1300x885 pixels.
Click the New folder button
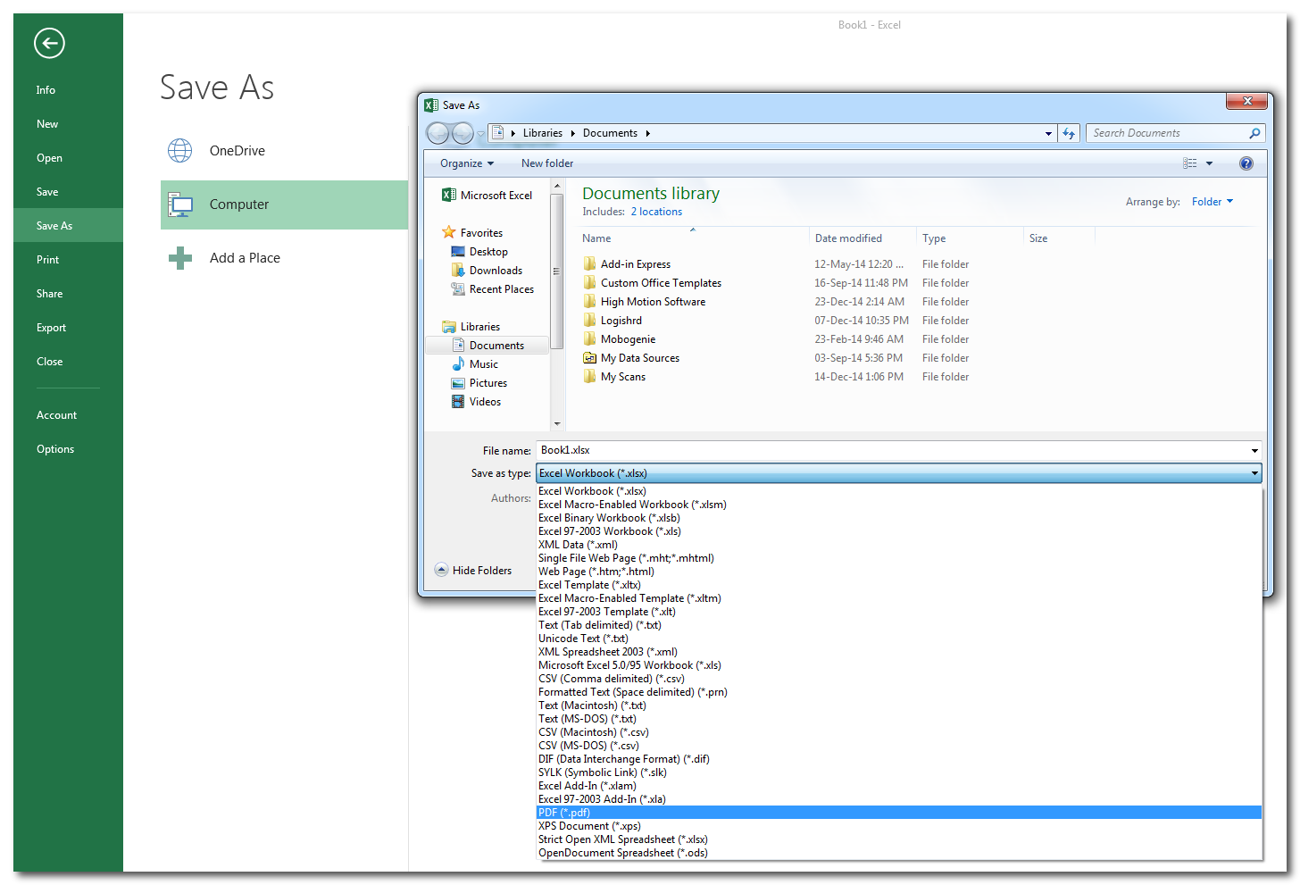click(x=547, y=163)
